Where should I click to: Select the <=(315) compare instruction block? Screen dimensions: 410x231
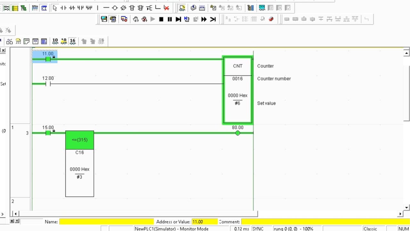(x=79, y=164)
